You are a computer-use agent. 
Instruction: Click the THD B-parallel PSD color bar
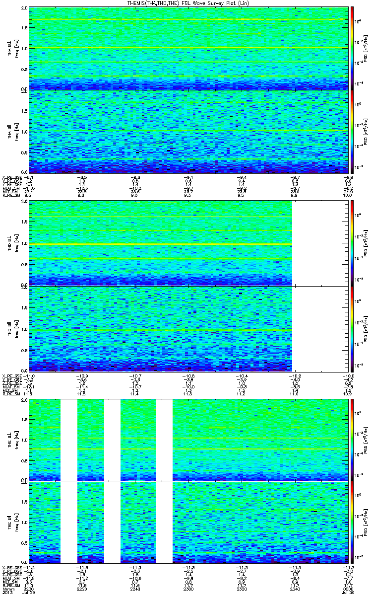352,328
